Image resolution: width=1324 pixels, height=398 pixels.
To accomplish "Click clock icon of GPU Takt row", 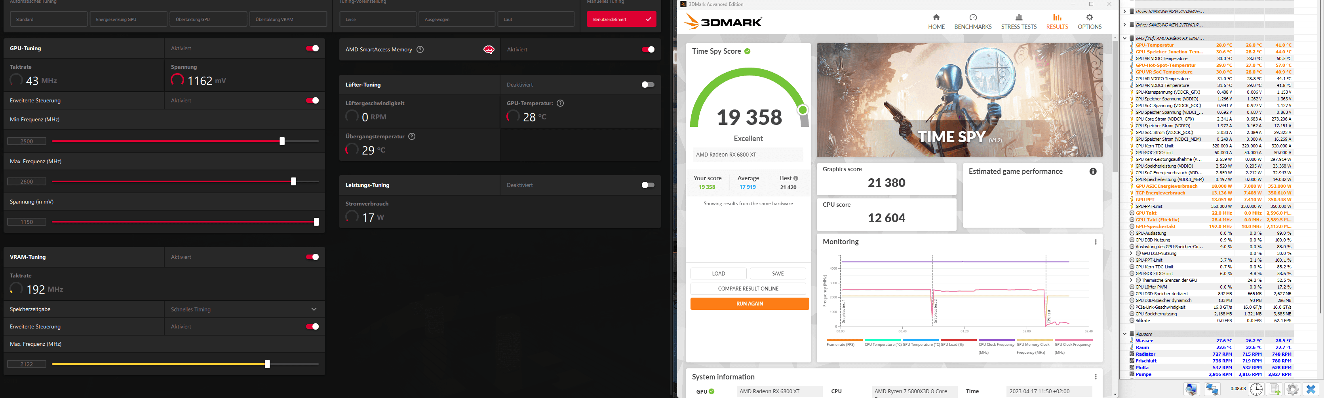I will (x=1132, y=213).
